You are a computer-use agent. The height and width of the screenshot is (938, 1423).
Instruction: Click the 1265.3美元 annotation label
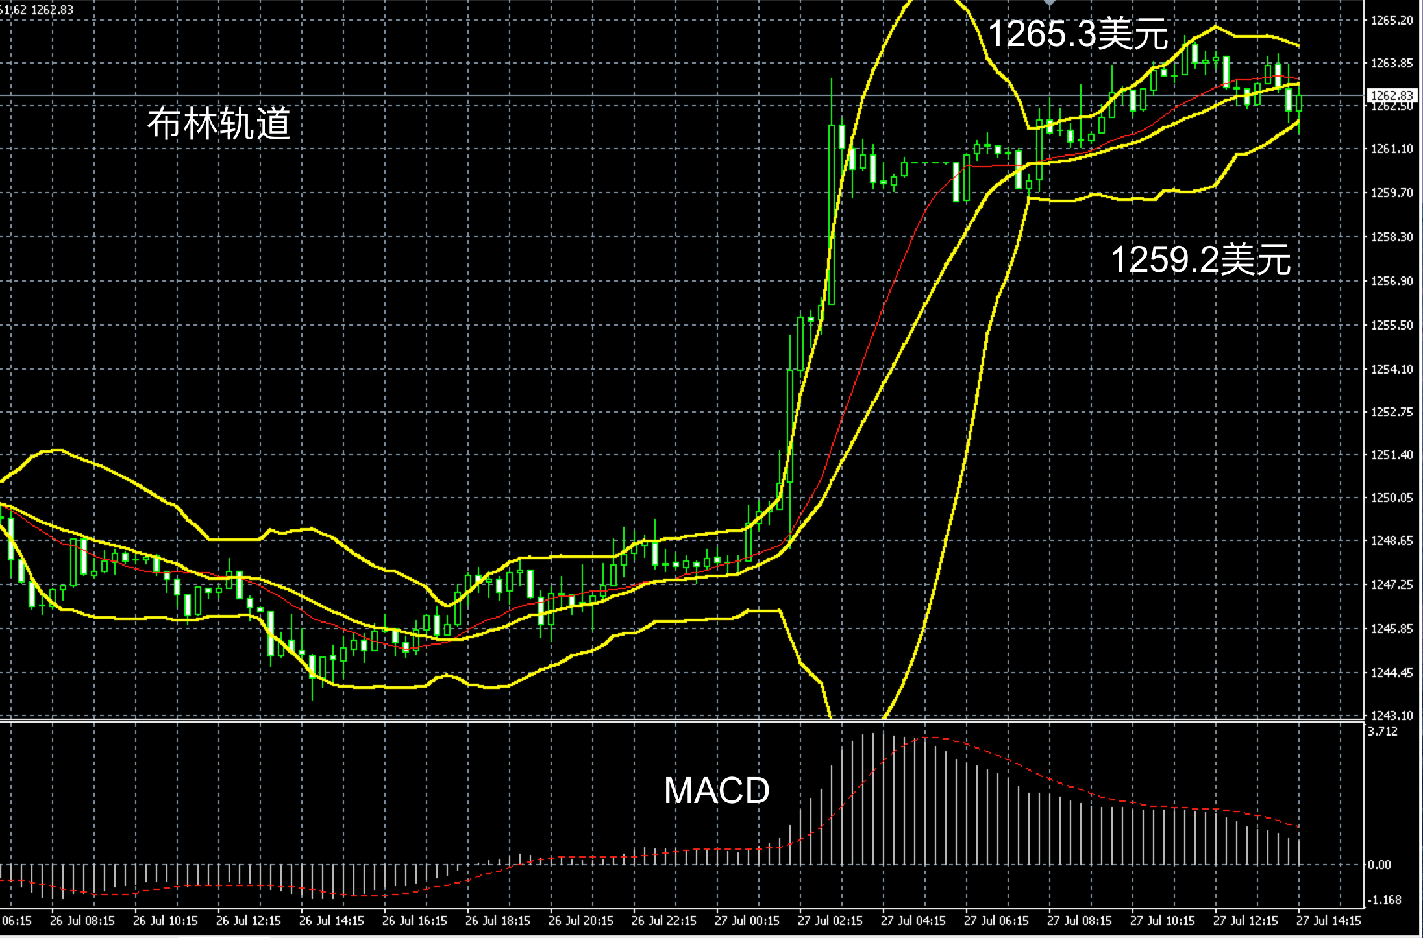coord(1078,34)
